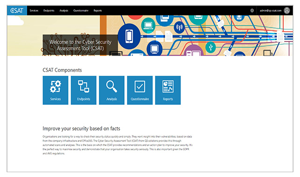
Task: Open the Endpoints menu in the top navigation
Action: point(49,11)
